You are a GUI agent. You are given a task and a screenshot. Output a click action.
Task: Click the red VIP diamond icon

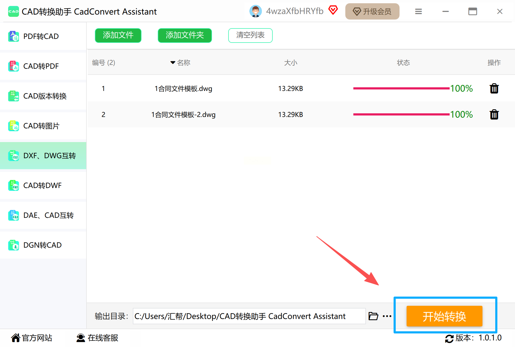(x=333, y=10)
